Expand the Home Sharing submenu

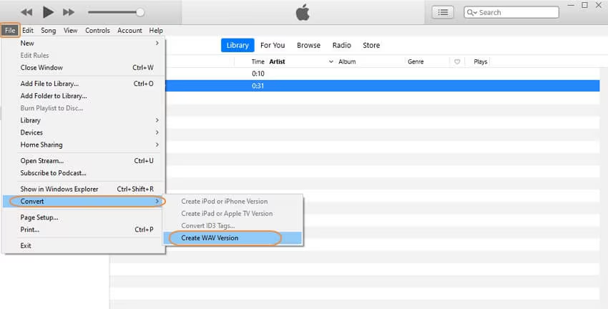(x=84, y=144)
